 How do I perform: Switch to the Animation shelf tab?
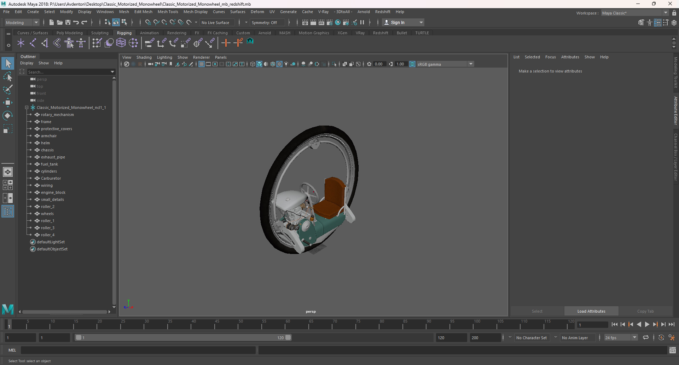coord(149,33)
